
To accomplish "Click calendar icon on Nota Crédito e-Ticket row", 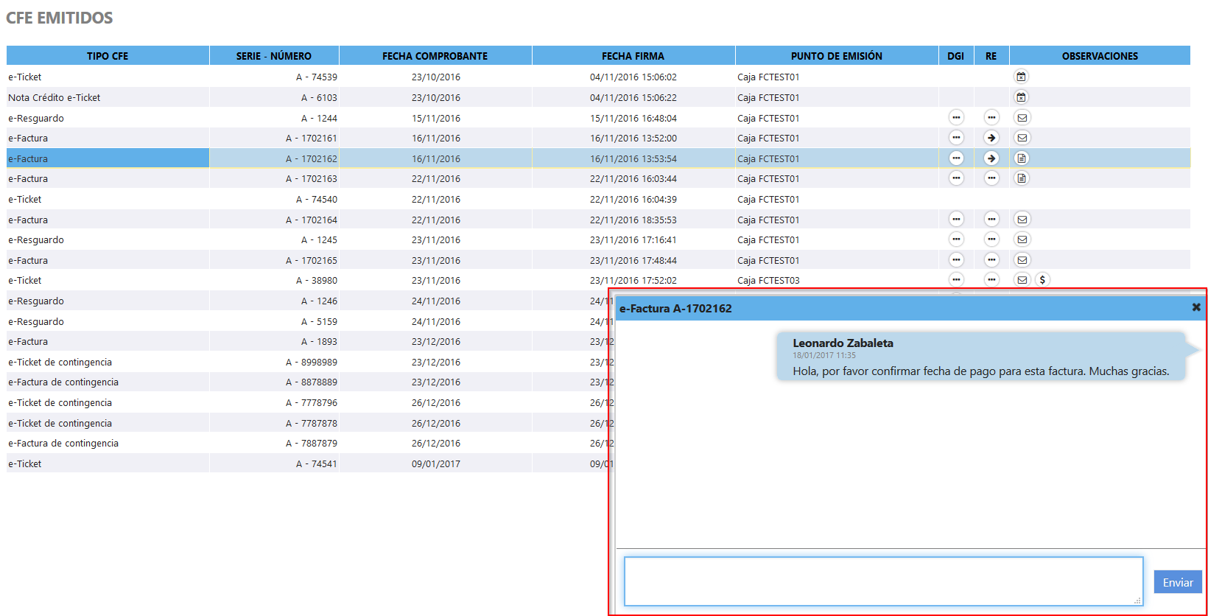I will [x=1021, y=97].
